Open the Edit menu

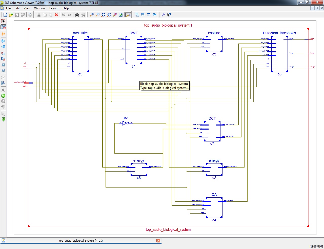click(x=17, y=8)
